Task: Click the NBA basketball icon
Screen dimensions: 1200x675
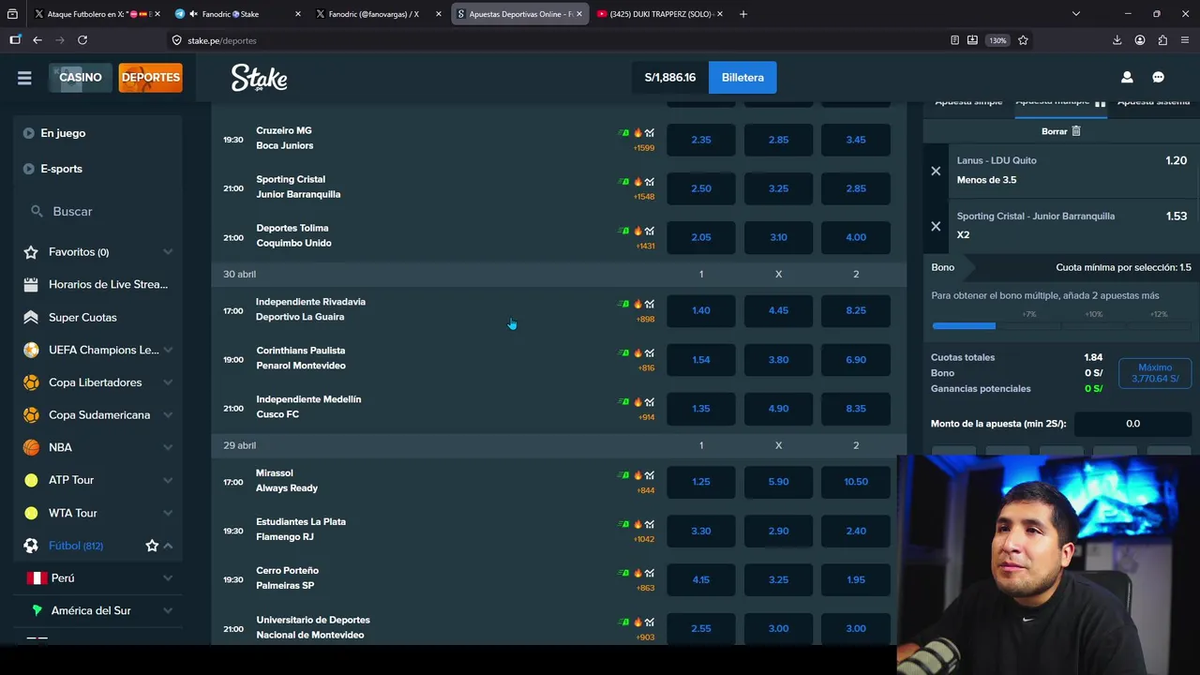Action: pos(31,447)
